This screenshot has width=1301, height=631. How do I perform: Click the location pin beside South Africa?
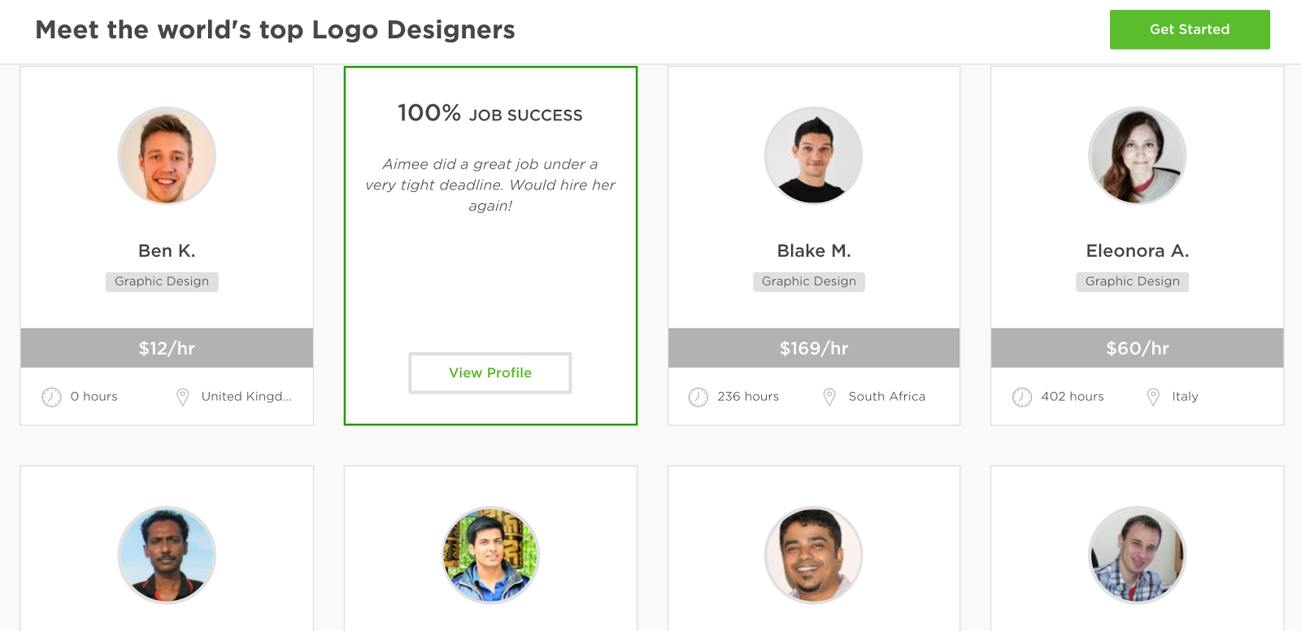[x=829, y=397]
